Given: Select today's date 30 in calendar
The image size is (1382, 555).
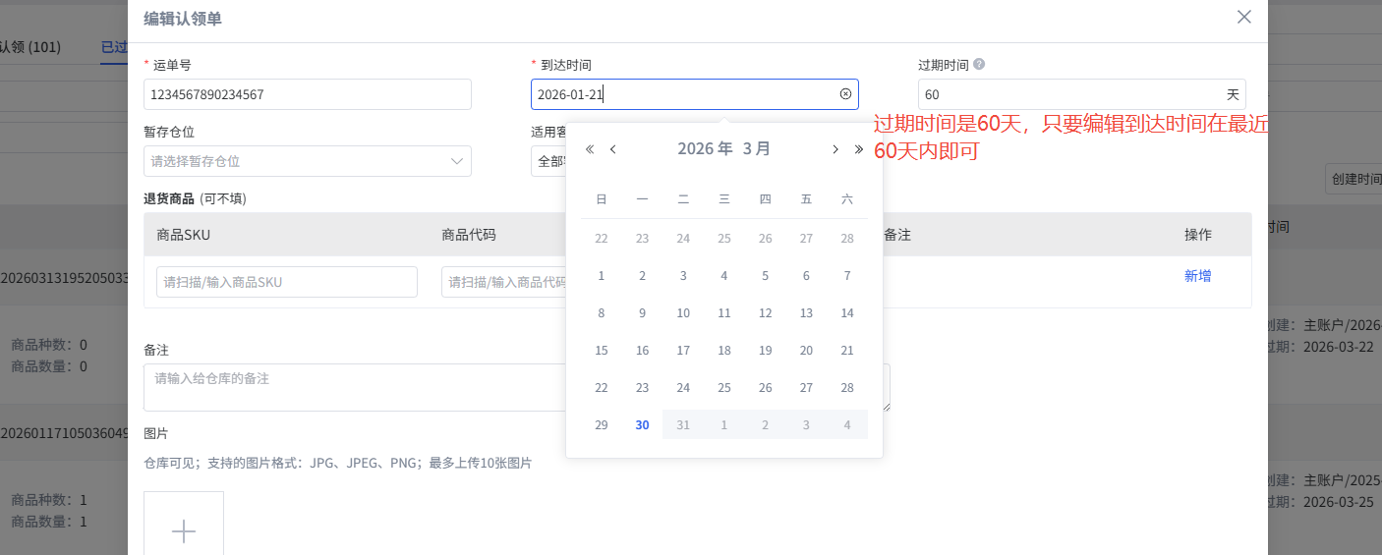Looking at the screenshot, I should click(x=642, y=424).
